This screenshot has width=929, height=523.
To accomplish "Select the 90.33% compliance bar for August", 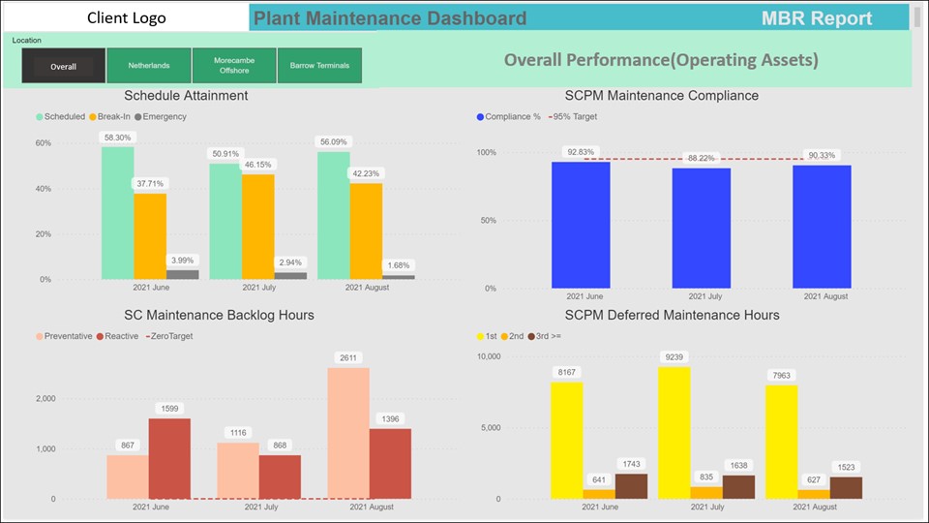I will [x=822, y=227].
